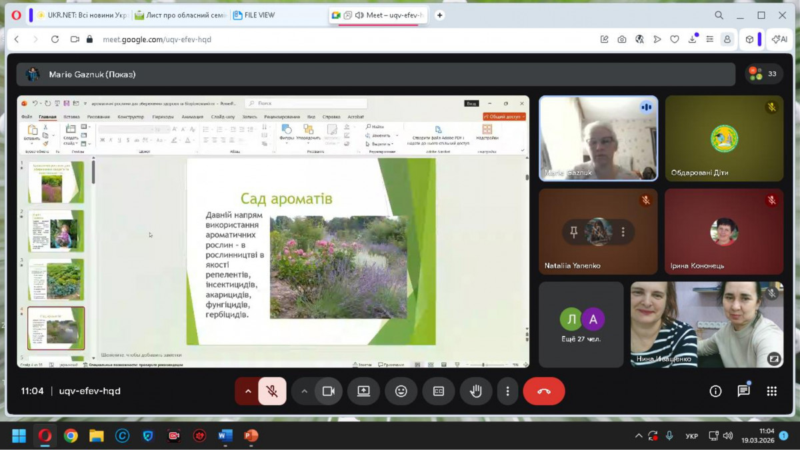Open the present screen option

363,391
